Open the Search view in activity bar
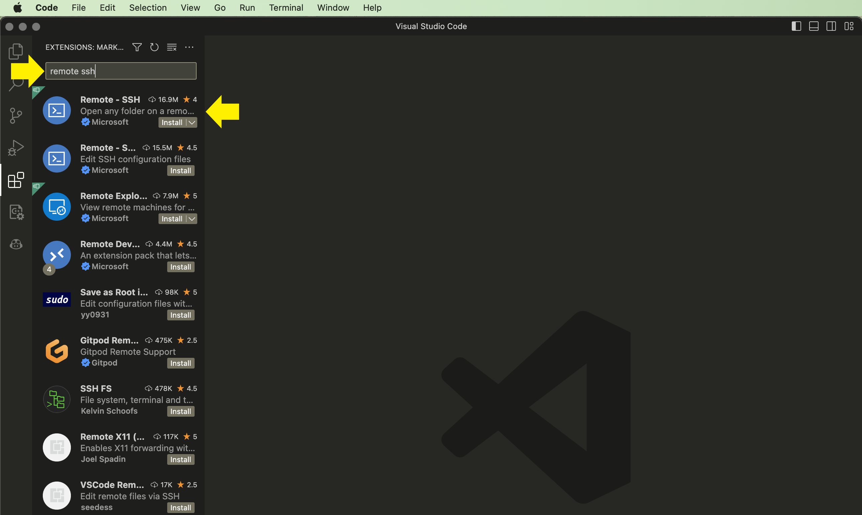 click(16, 83)
